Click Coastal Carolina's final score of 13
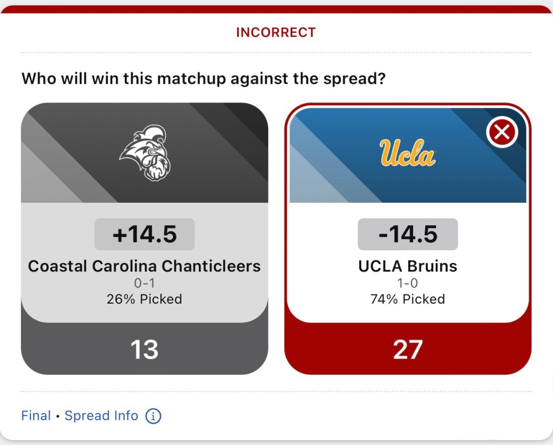553x445 pixels. 144,350
